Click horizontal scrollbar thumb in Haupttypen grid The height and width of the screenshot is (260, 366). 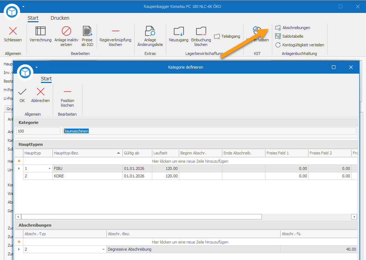coord(142,217)
